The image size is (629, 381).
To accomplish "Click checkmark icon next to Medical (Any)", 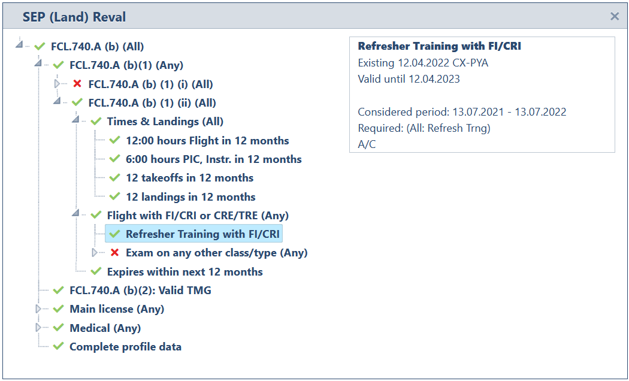I will pyautogui.click(x=58, y=328).
